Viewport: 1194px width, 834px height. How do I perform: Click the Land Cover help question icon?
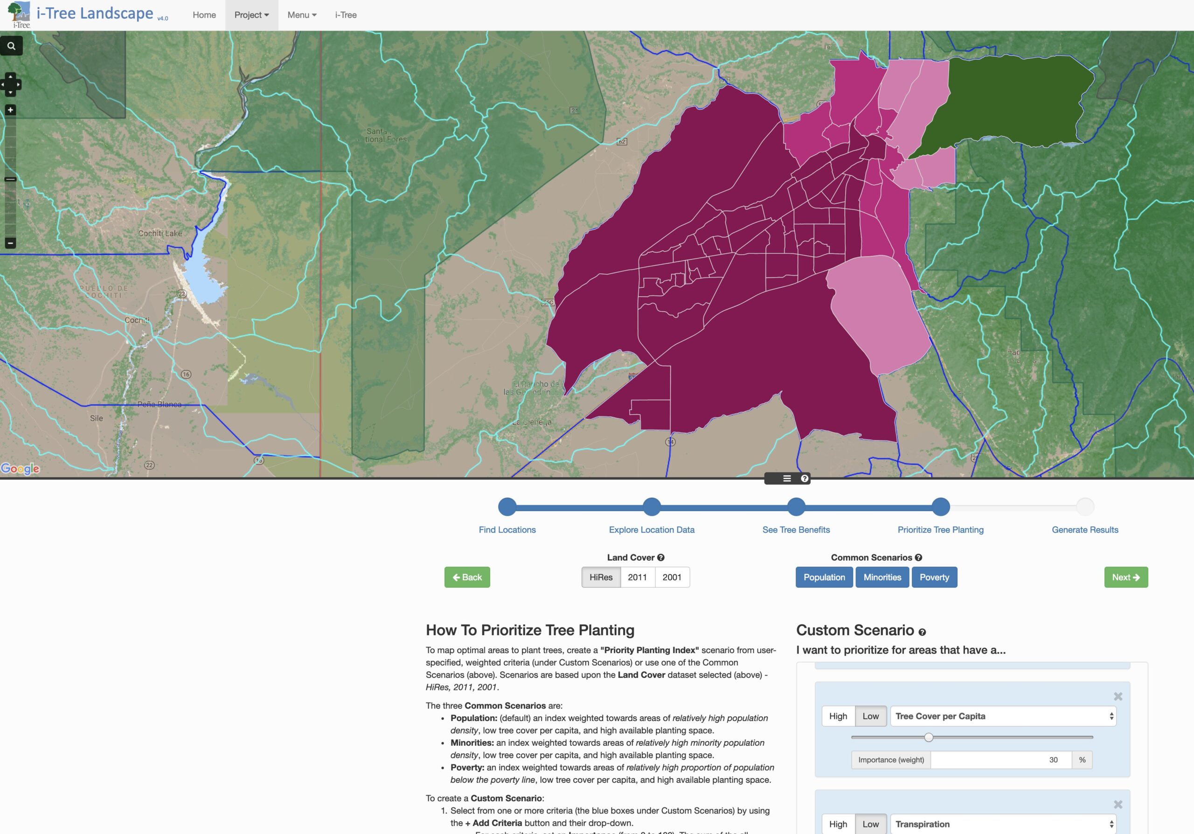point(661,557)
